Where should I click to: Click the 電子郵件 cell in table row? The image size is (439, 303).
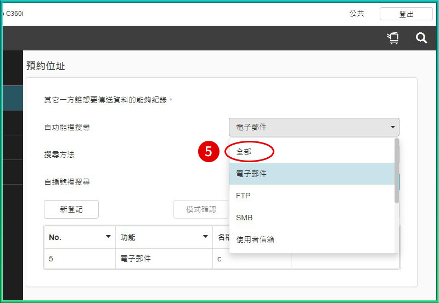click(164, 259)
